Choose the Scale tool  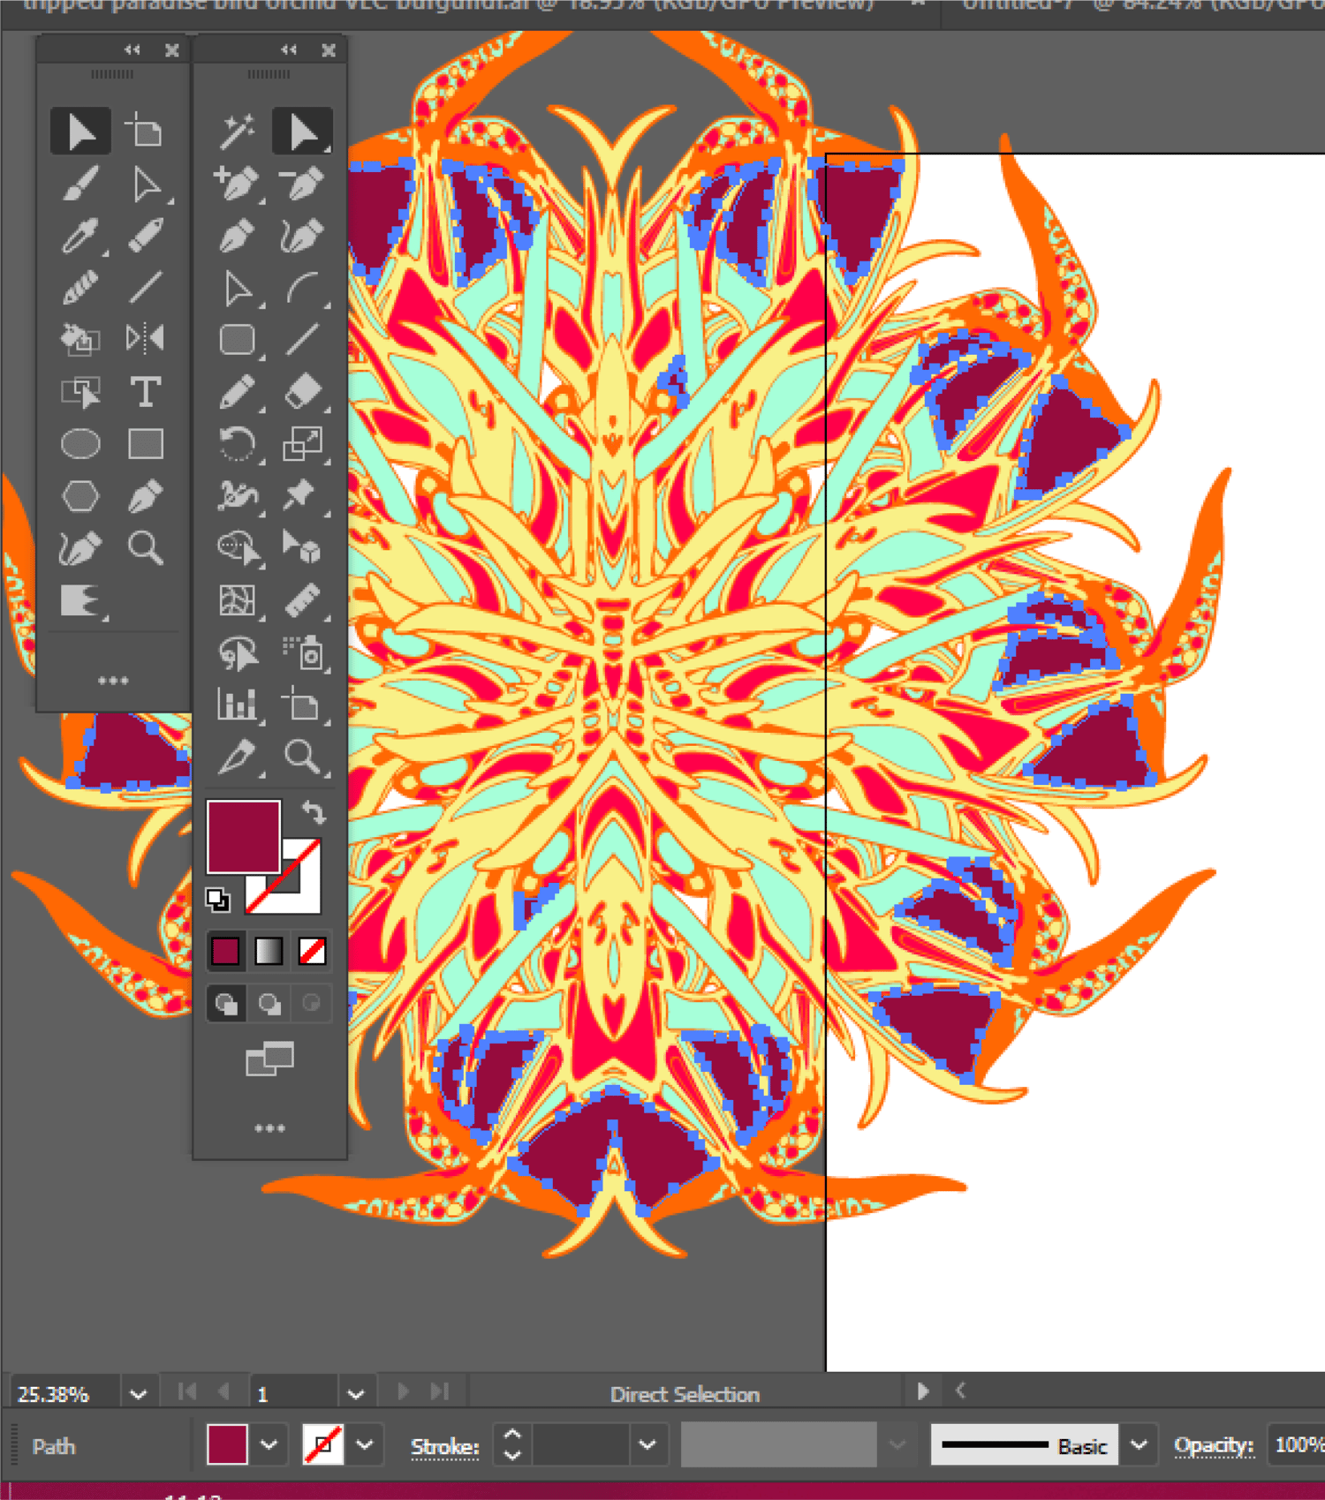click(x=302, y=443)
